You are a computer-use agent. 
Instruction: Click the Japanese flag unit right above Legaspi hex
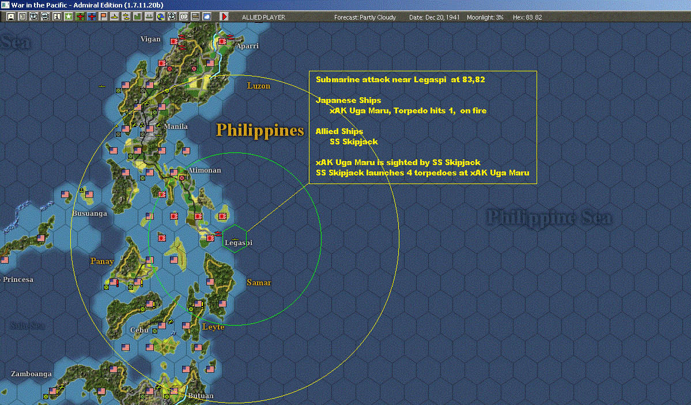pos(222,216)
